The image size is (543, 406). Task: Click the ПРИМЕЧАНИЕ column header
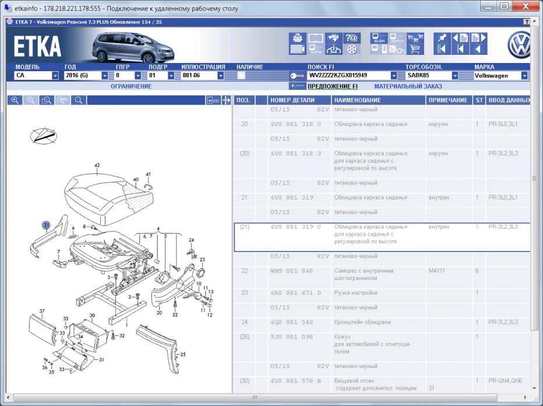449,100
